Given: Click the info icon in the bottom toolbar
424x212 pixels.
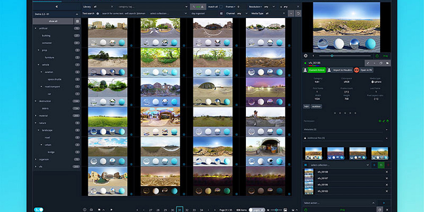Looking at the screenshot, I should point(84,209).
